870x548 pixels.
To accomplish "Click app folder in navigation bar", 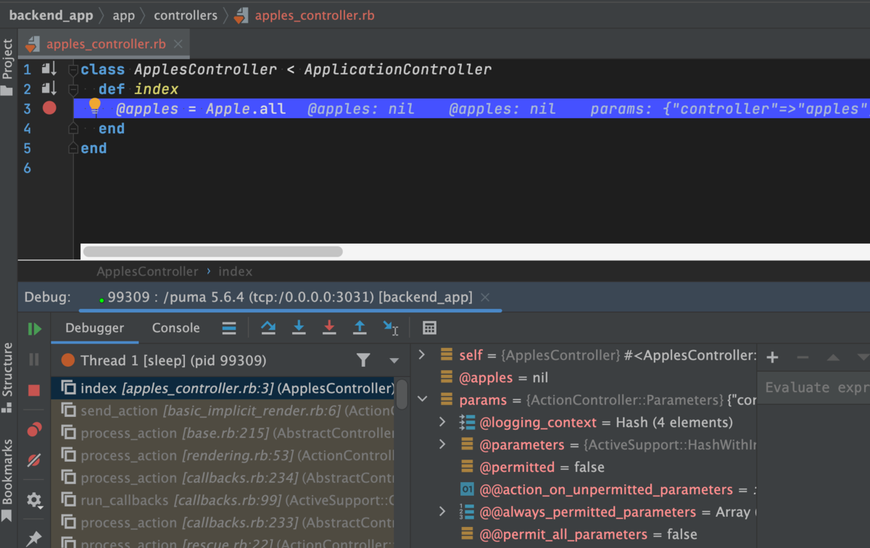I will click(x=124, y=15).
